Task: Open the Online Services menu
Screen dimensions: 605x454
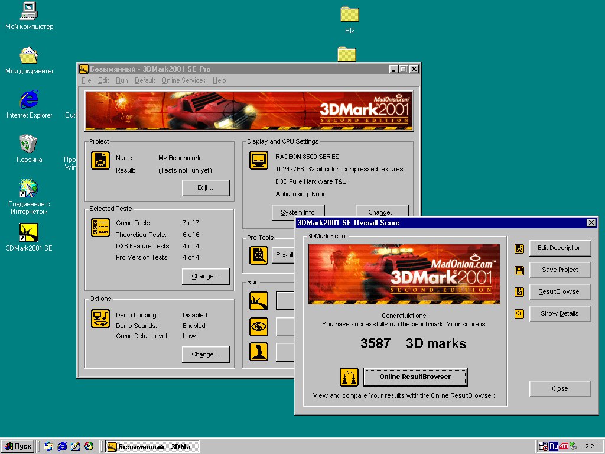Action: [184, 80]
